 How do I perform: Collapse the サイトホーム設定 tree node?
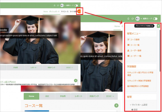pos(130,105)
